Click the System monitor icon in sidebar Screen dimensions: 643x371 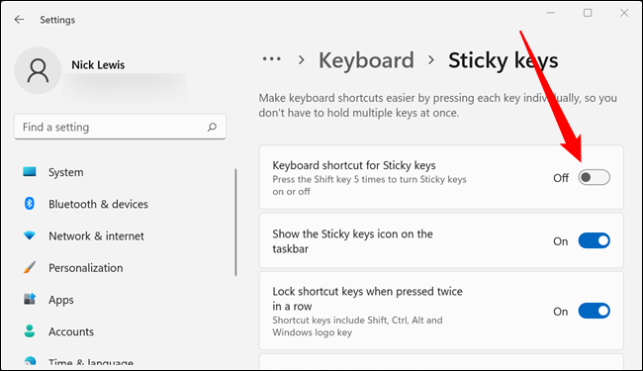coord(30,171)
